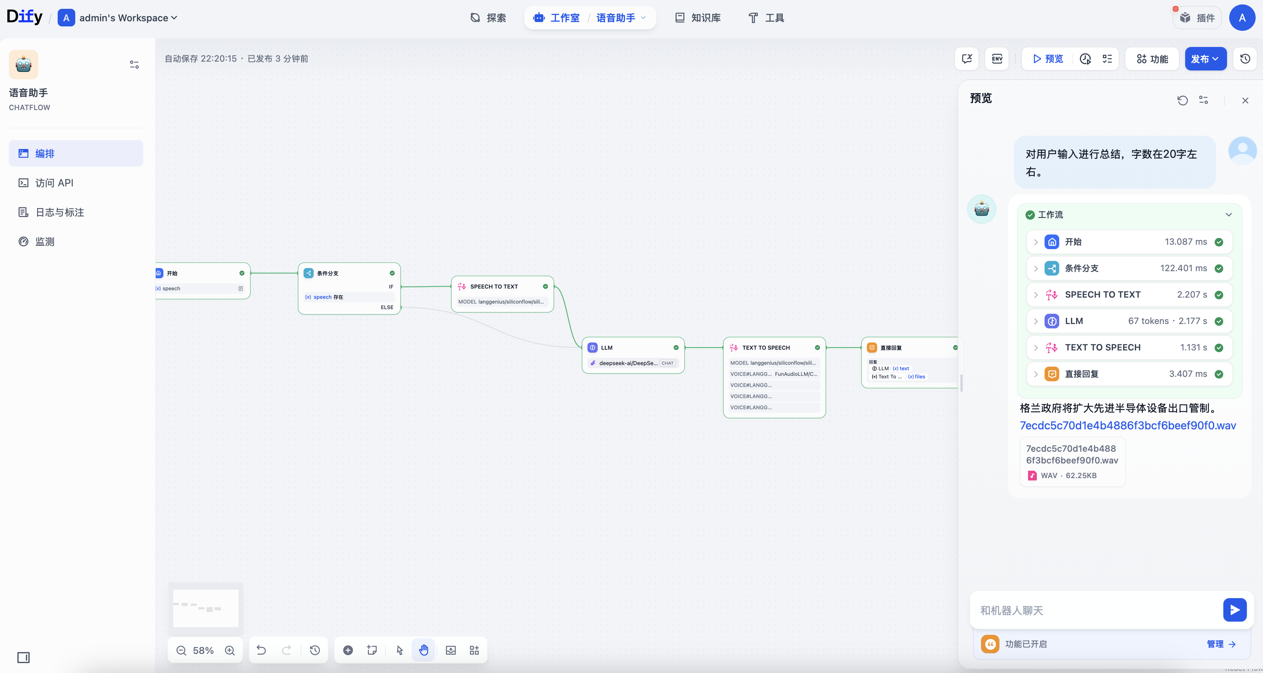The height and width of the screenshot is (673, 1263).
Task: Open the generated wav file link
Action: (x=1127, y=425)
